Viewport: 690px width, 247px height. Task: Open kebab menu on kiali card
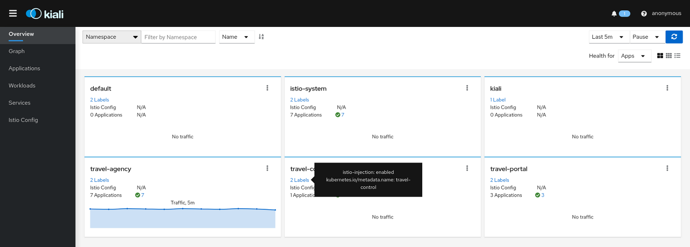click(x=667, y=88)
